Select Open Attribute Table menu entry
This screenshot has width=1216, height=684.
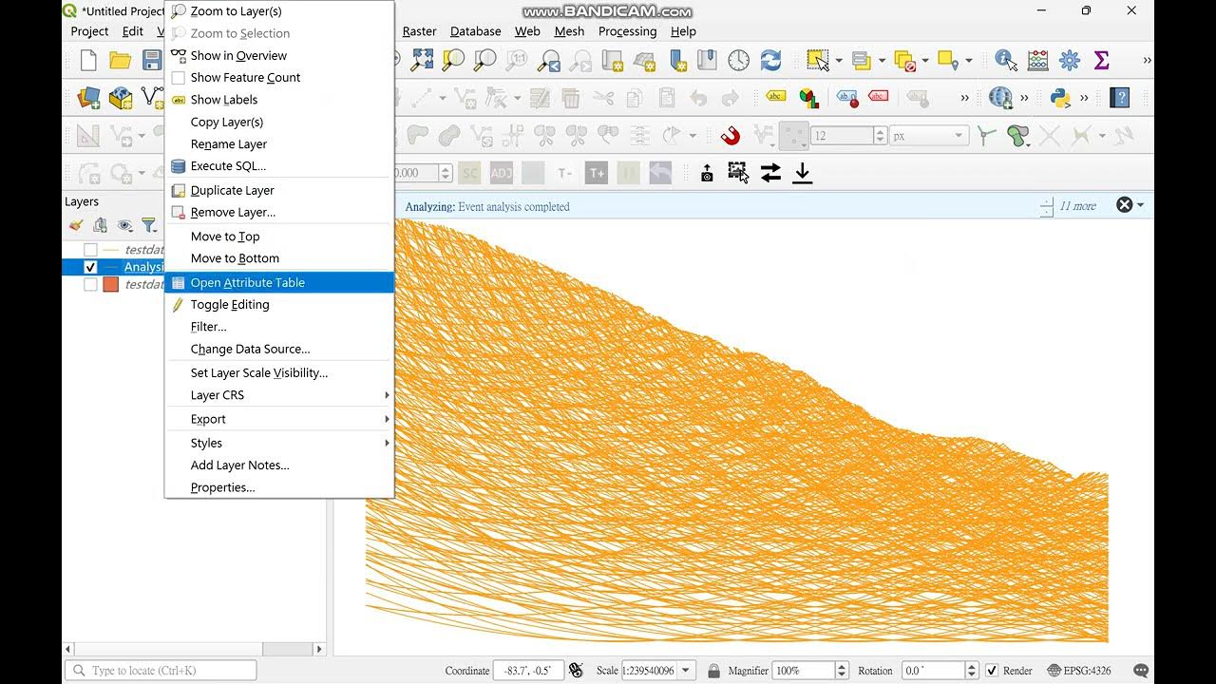pos(279,282)
